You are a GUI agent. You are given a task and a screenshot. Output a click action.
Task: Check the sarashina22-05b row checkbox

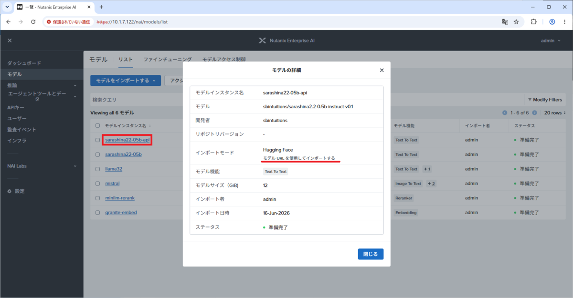pos(98,154)
